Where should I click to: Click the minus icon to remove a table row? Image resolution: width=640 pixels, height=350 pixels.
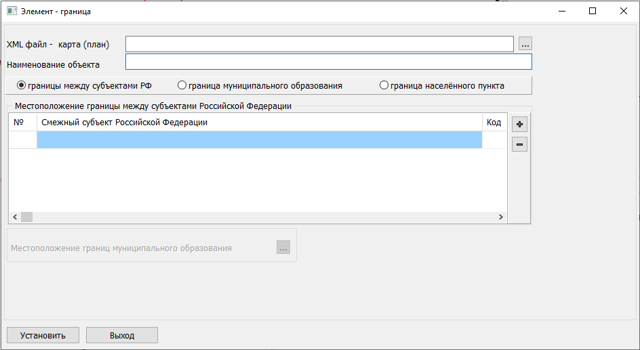click(x=519, y=144)
